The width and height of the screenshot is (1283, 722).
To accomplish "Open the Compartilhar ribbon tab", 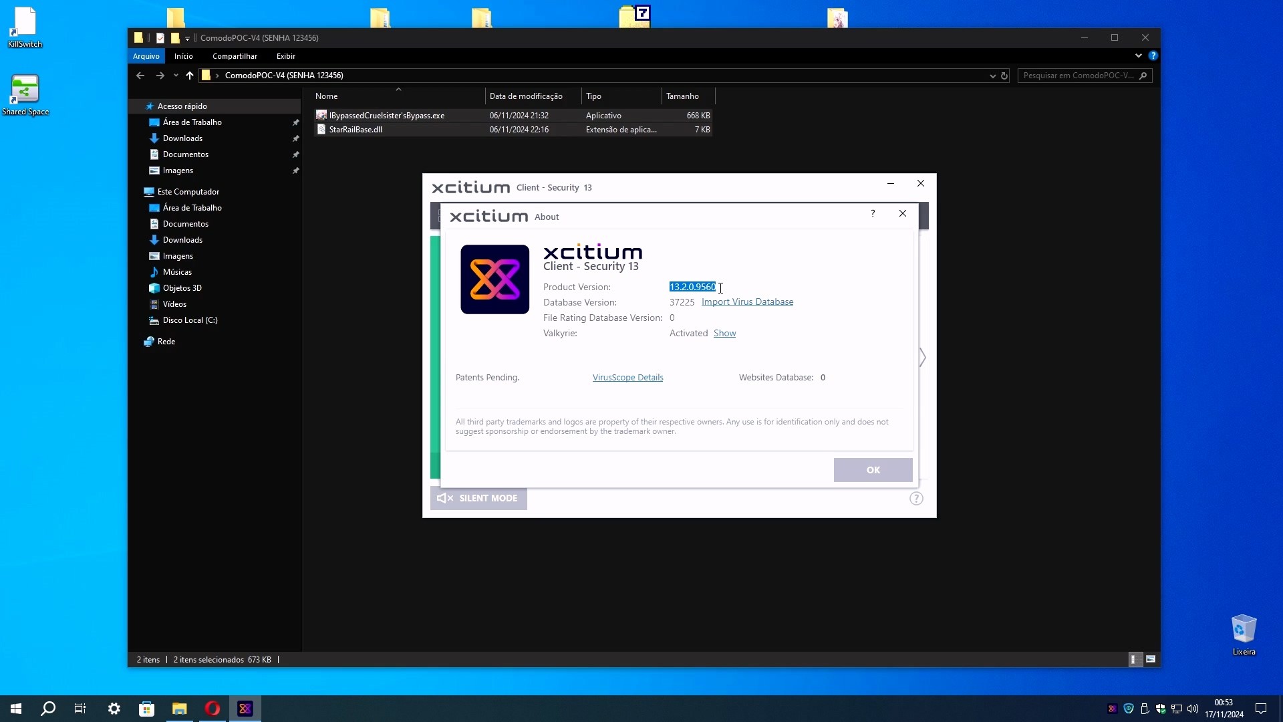I will click(235, 56).
